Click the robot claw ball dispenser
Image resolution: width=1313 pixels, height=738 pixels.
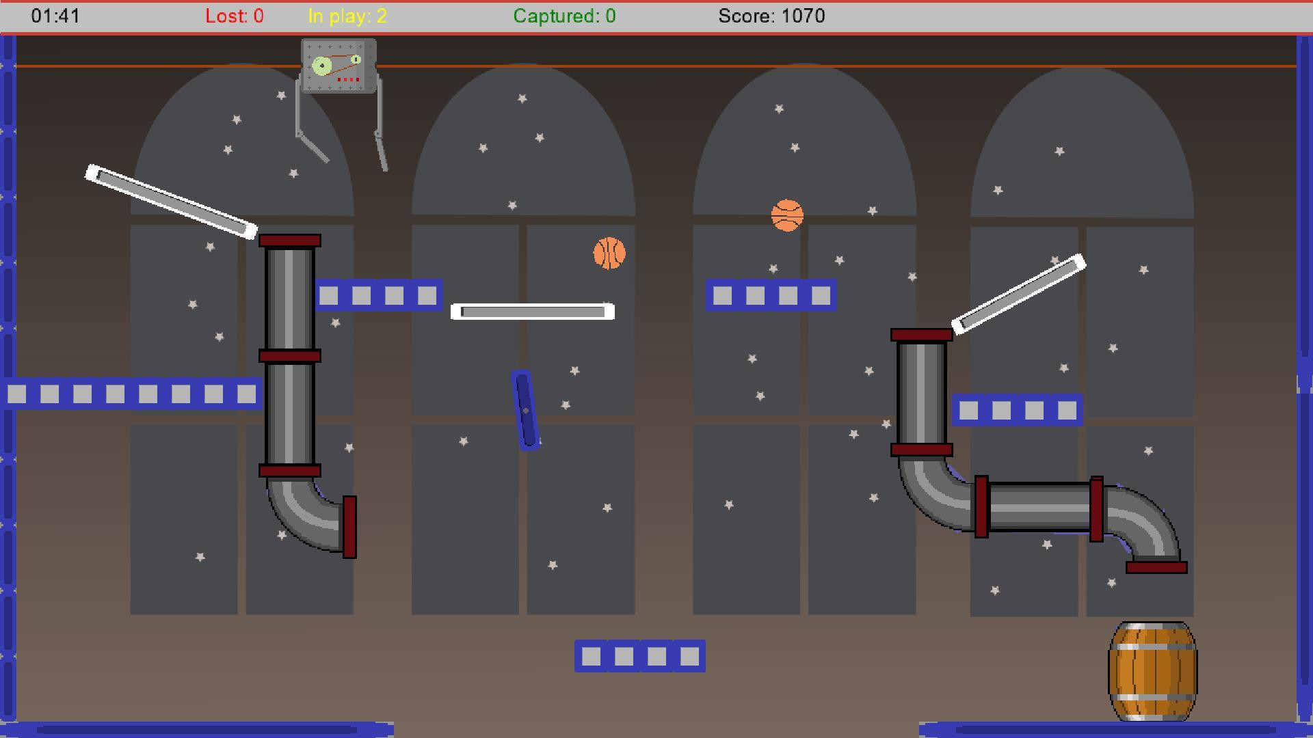point(340,102)
